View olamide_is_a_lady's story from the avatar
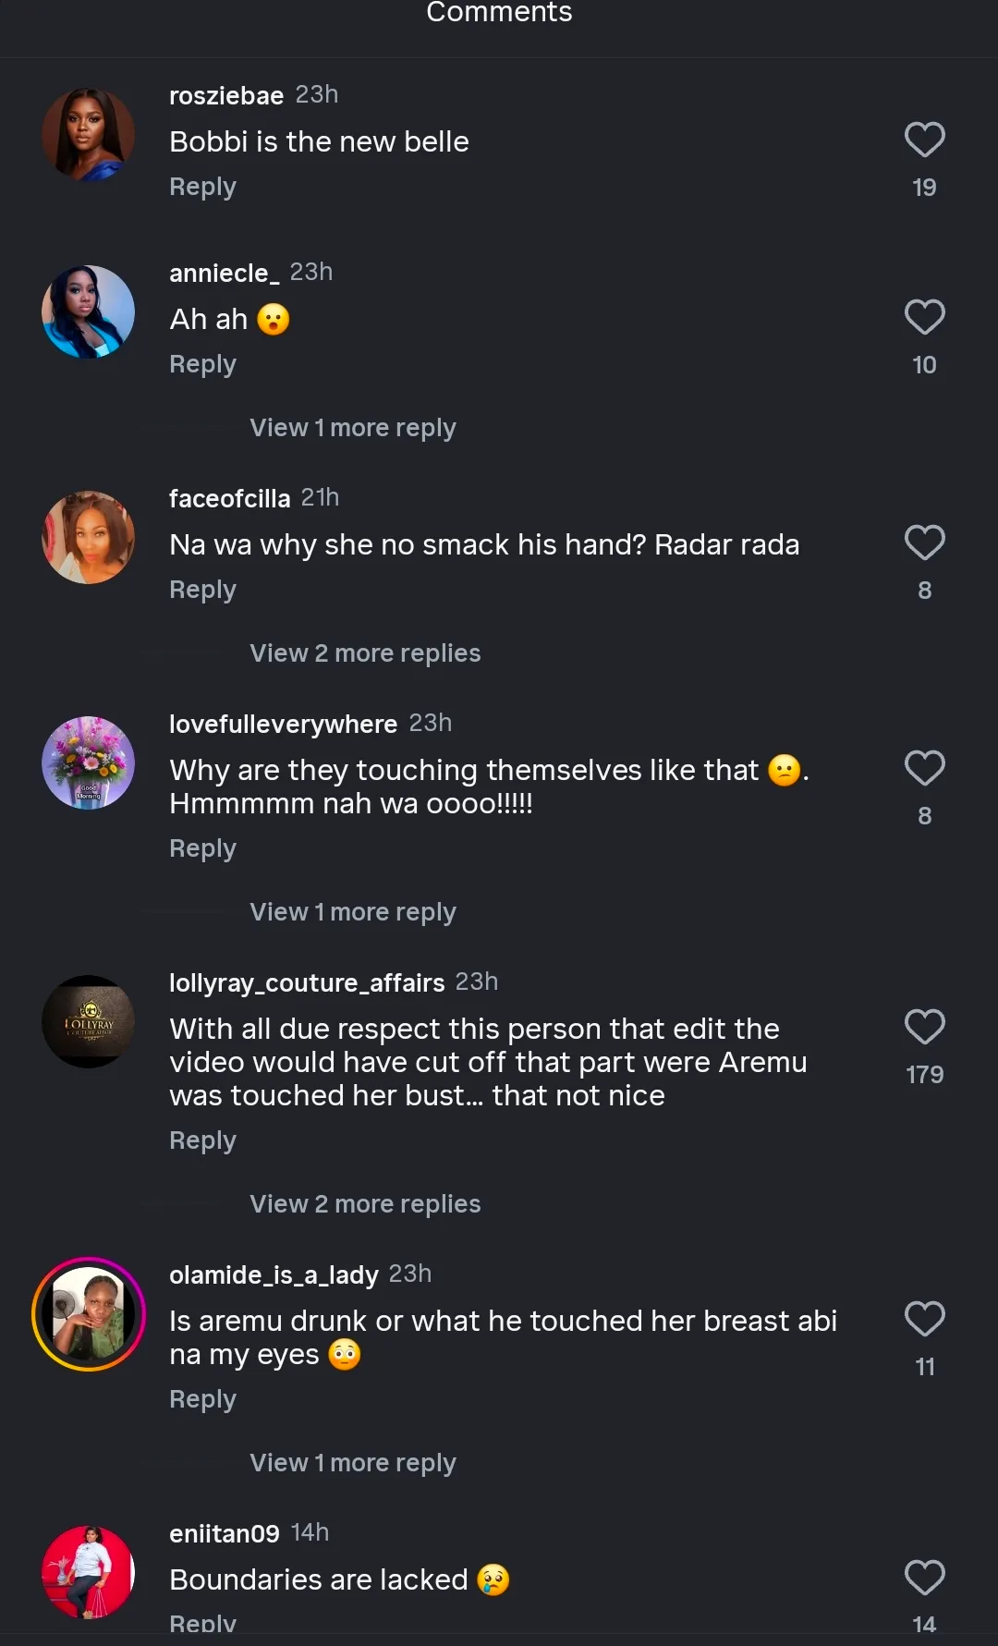 [x=89, y=1314]
